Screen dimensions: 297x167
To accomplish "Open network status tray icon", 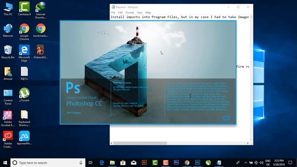I will coord(256,163).
